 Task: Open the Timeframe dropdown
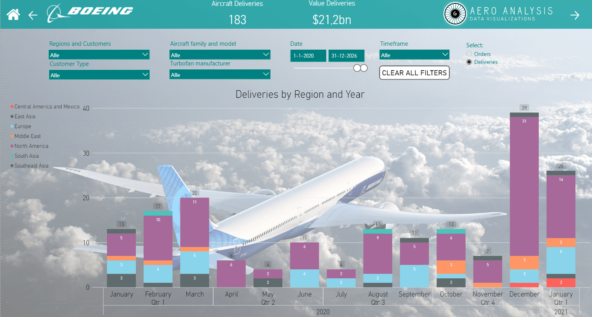point(414,55)
